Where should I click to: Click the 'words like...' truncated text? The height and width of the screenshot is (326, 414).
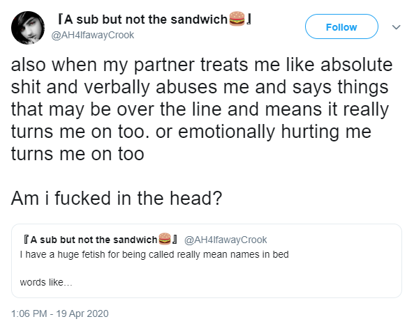[46, 282]
